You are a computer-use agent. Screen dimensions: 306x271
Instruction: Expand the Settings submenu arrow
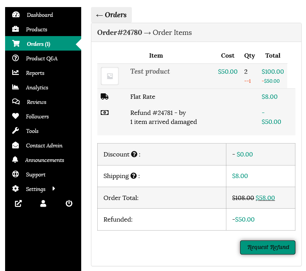pos(53,189)
